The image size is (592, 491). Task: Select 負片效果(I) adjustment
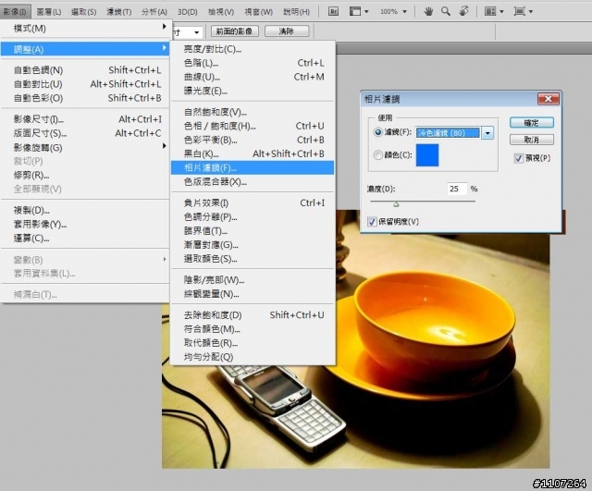coord(253,203)
